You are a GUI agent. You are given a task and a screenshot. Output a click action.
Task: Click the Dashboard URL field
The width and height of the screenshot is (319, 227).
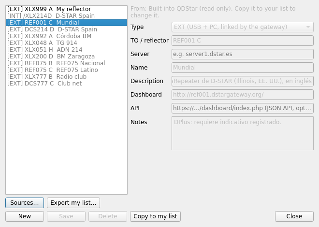243,95
